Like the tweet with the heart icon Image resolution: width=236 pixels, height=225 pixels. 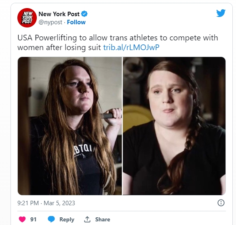pyautogui.click(x=22, y=219)
